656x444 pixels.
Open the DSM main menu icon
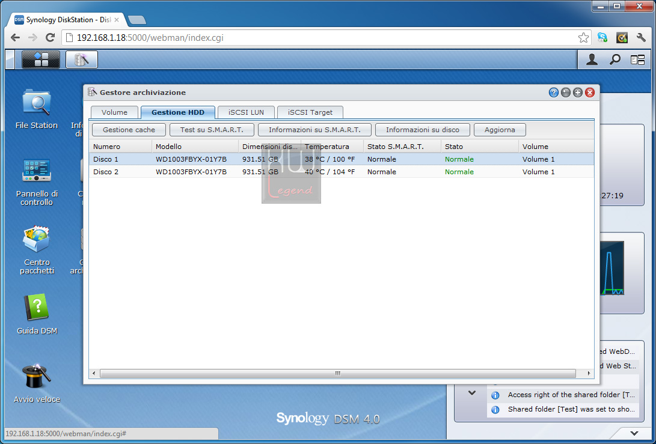[40, 59]
